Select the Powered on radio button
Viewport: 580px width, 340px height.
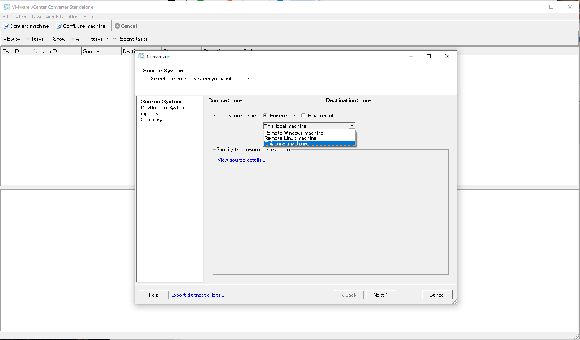[265, 115]
